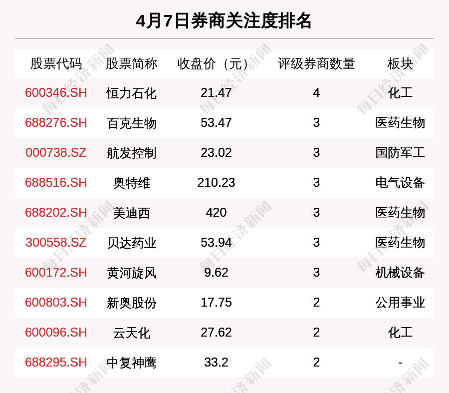The width and height of the screenshot is (449, 393).
Task: Click the dash sector for 中复神鹰
Action: pos(400,363)
